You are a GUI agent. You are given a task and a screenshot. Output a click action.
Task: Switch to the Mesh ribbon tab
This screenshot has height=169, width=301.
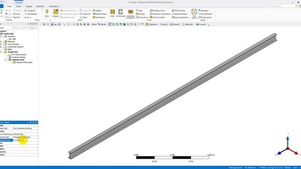point(19,6)
